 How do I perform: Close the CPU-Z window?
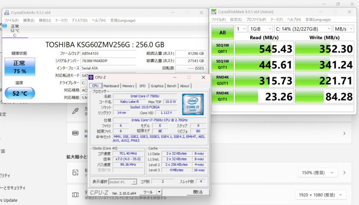(x=203, y=78)
